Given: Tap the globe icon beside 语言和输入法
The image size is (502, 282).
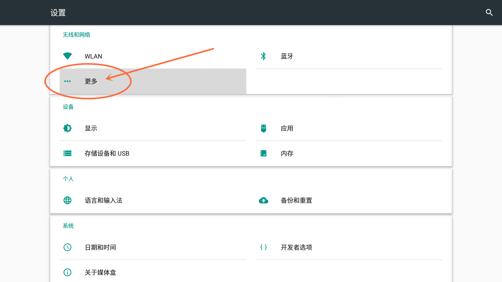Looking at the screenshot, I should point(67,200).
